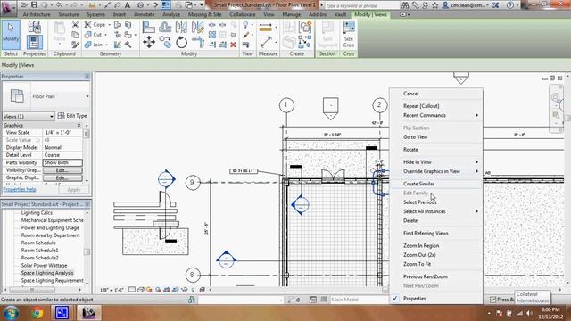Select the Align tool
This screenshot has height=321, width=571.
149,27
